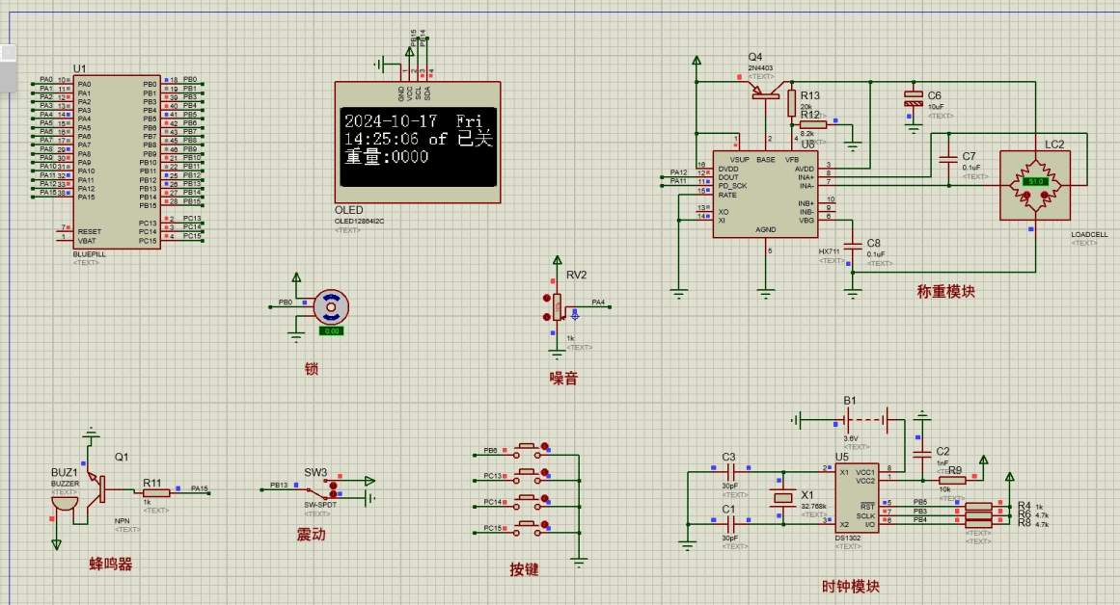Click the DC motor symbol labeled 锁
The width and height of the screenshot is (1120, 605).
click(331, 305)
